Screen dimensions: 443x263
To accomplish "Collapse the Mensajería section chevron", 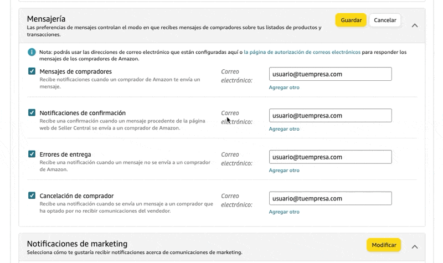I will [414, 25].
